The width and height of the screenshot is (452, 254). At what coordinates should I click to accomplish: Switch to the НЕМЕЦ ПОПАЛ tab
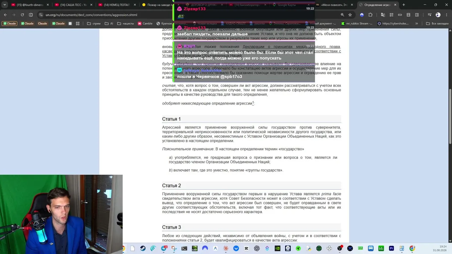pyautogui.click(x=117, y=5)
